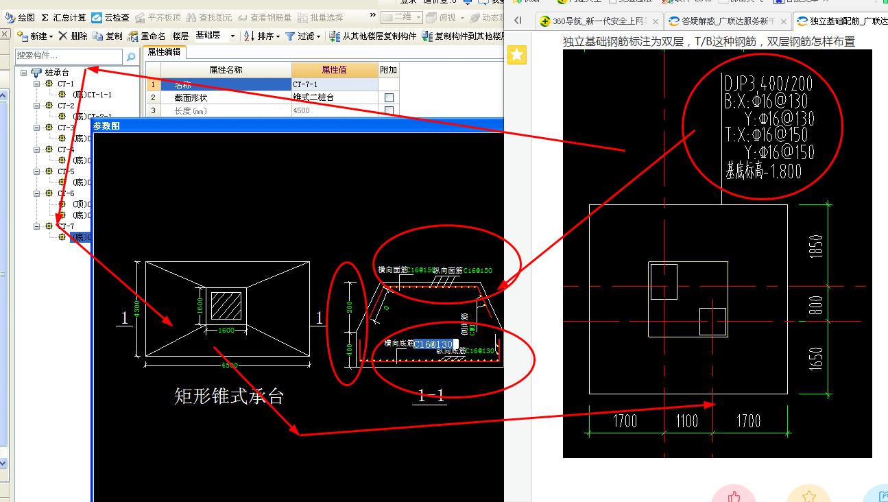Open the 排序 sort menu
This screenshot has height=502, width=888.
pyautogui.click(x=261, y=36)
